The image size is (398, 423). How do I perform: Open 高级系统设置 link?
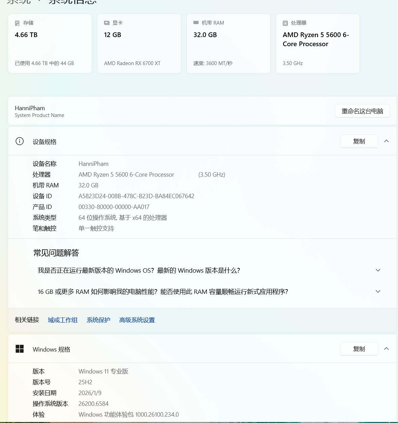137,320
